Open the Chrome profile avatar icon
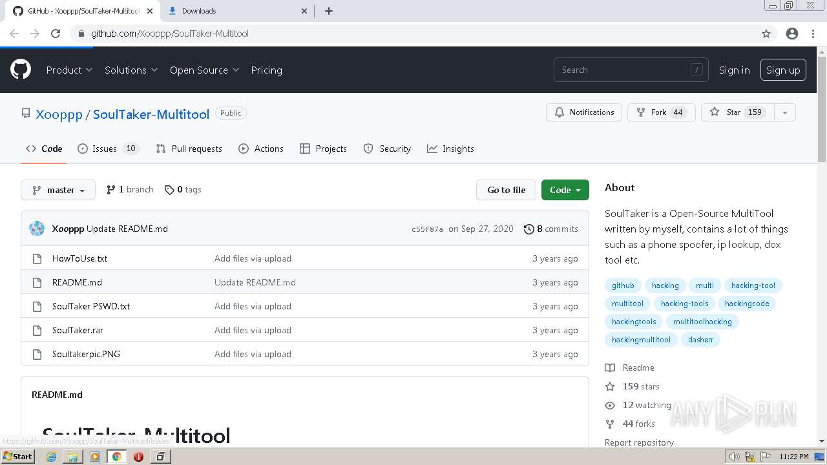Viewport: 827px width, 465px height. click(x=792, y=34)
